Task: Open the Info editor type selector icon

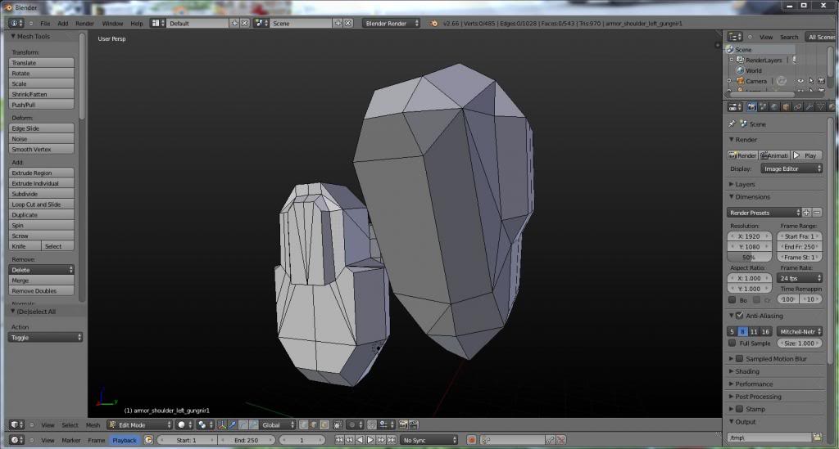Action: (x=16, y=23)
